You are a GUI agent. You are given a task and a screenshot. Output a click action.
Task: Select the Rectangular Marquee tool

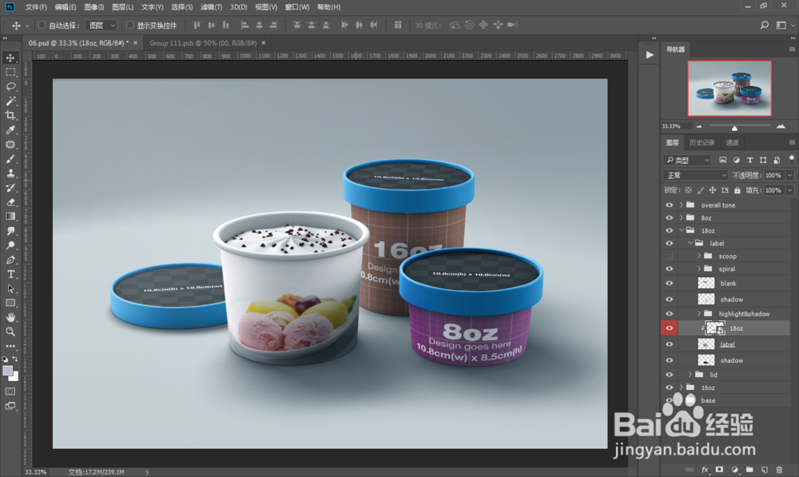[x=10, y=73]
